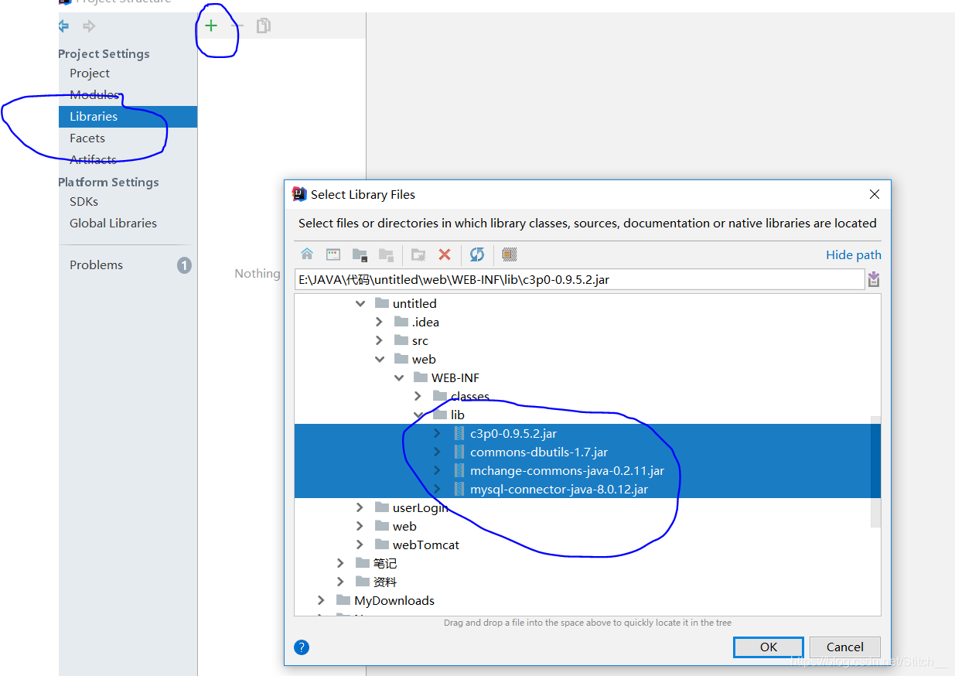The width and height of the screenshot is (955, 676).
Task: Open the Facets settings page
Action: click(87, 138)
